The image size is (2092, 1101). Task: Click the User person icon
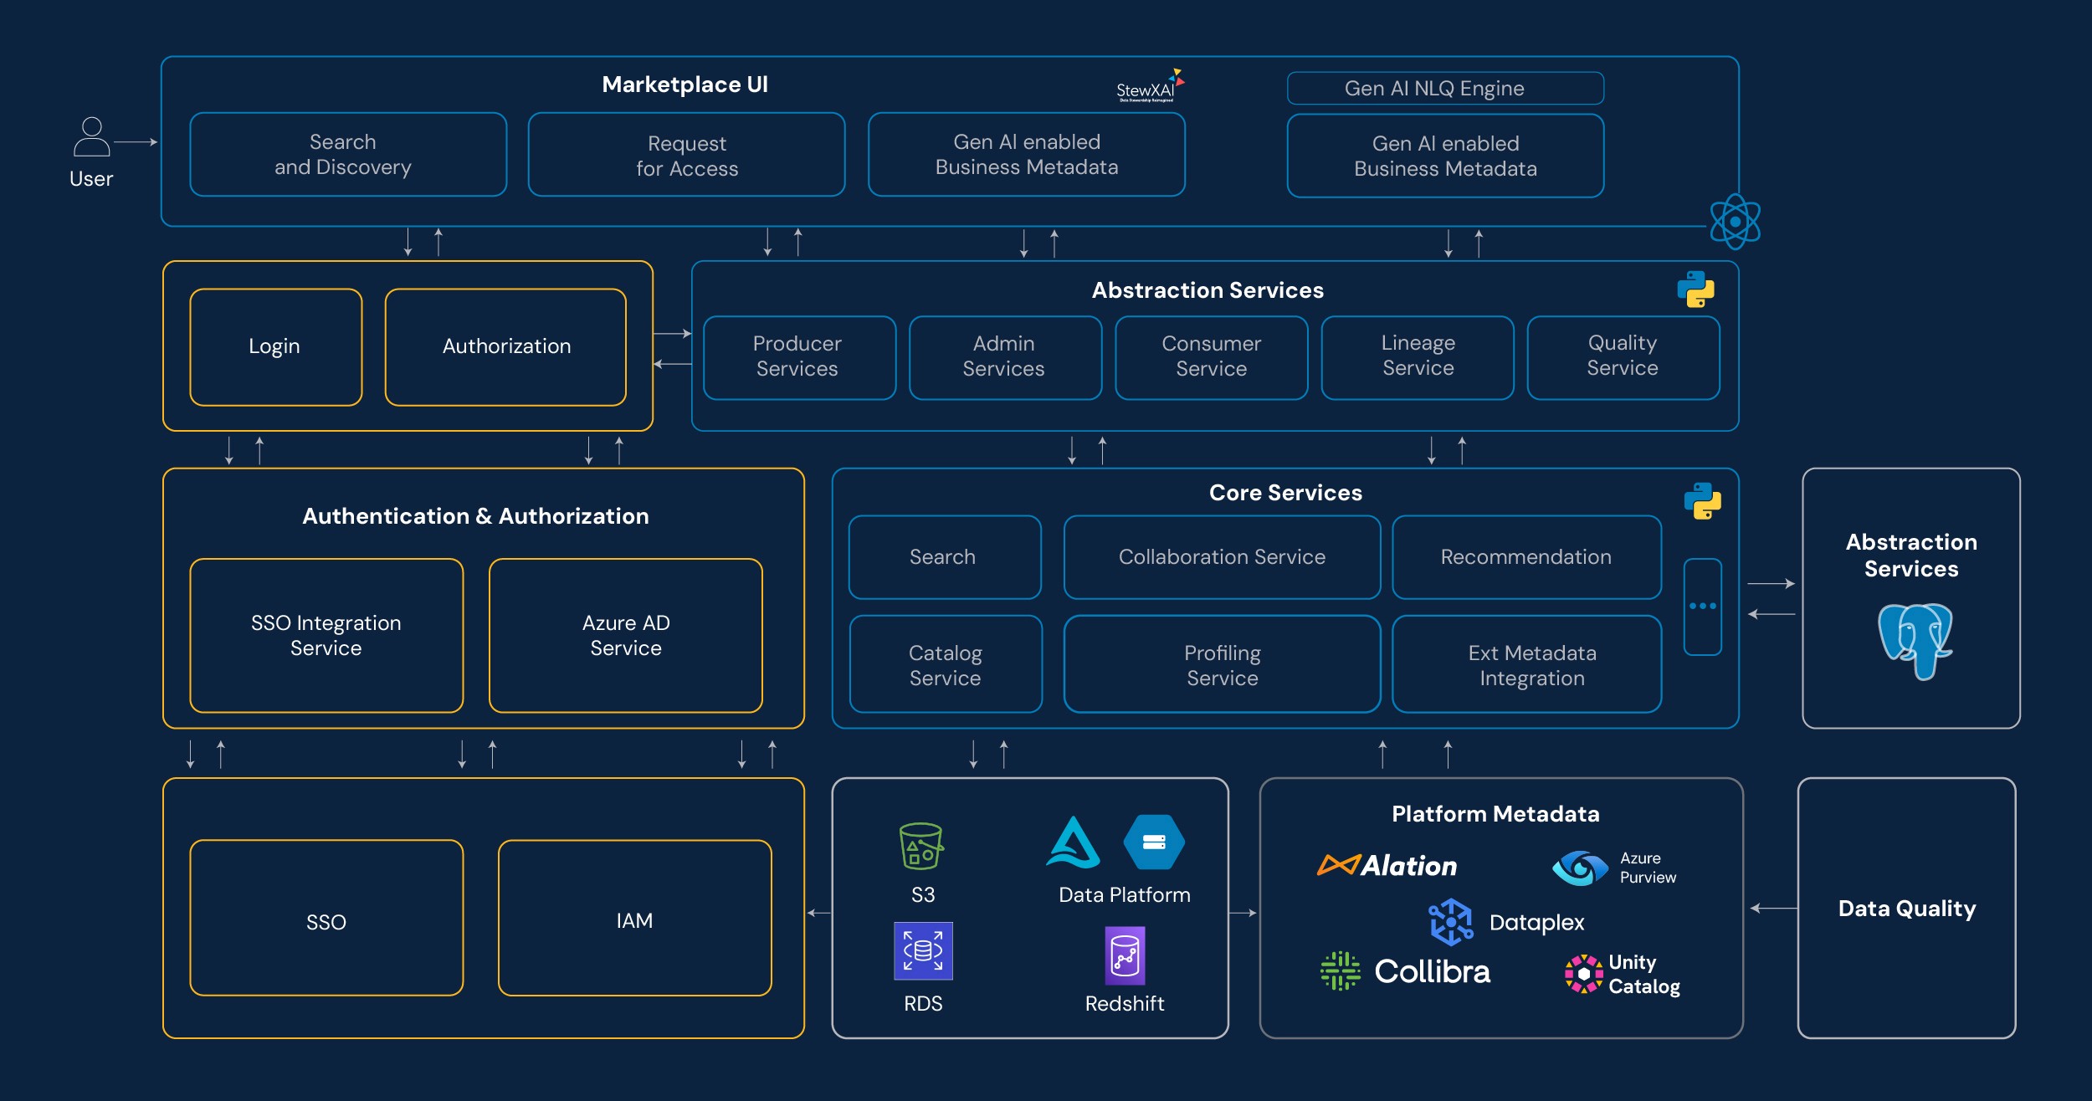pyautogui.click(x=91, y=137)
